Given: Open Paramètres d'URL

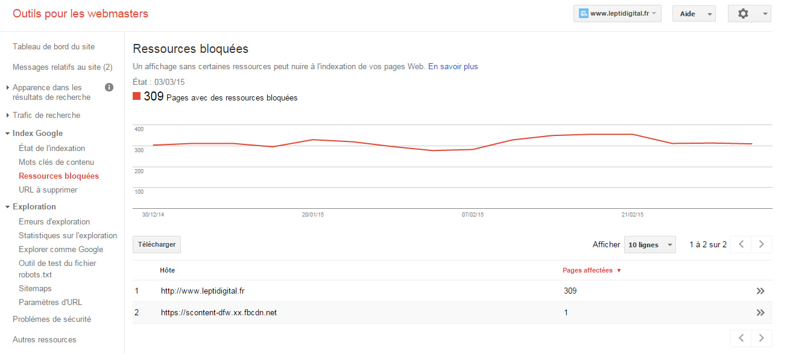Looking at the screenshot, I should 50,302.
